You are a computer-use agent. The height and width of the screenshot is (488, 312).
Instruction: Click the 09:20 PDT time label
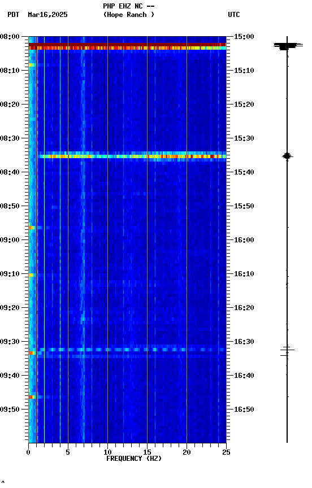pyautogui.click(x=10, y=308)
